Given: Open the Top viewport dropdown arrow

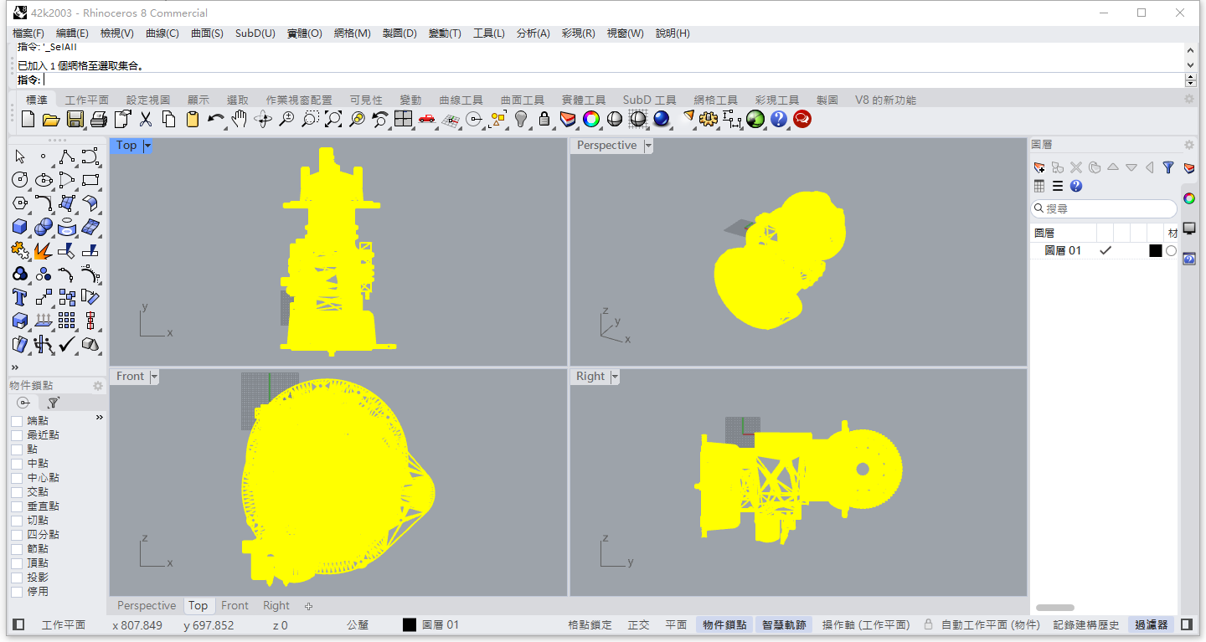Looking at the screenshot, I should [147, 146].
